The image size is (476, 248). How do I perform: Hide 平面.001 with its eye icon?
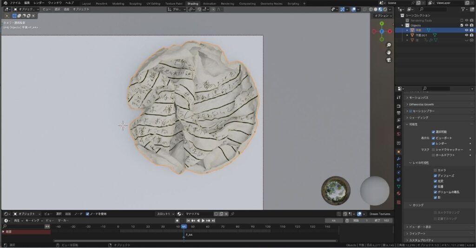(x=467, y=35)
